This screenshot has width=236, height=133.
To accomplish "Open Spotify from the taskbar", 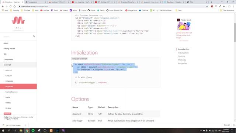I will [33, 130].
